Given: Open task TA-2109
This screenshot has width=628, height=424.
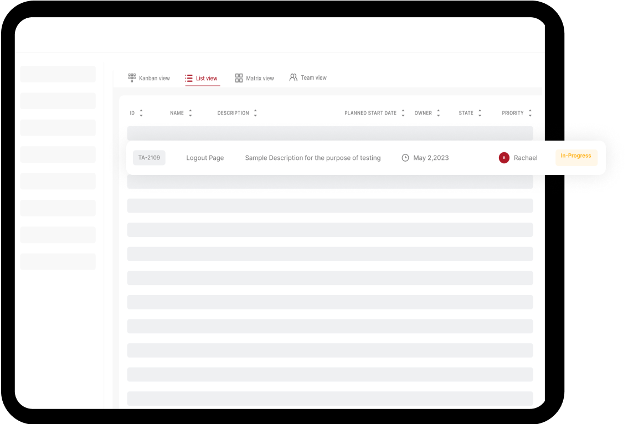Looking at the screenshot, I should [149, 158].
